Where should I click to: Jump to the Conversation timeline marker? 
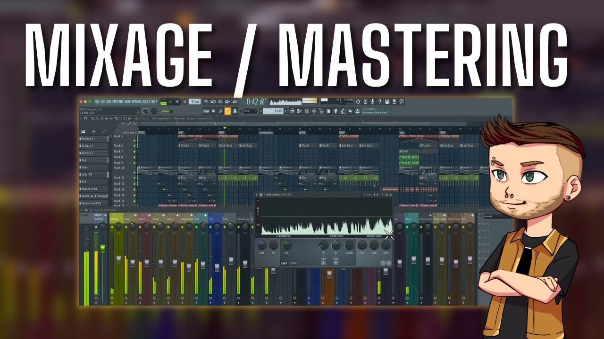[x=266, y=133]
